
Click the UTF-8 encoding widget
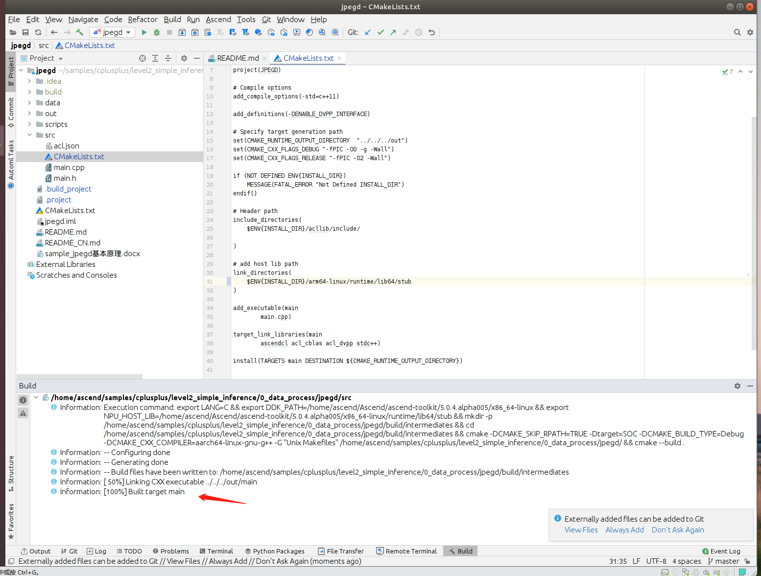point(656,561)
